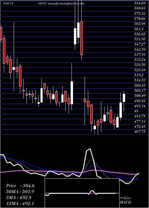Click the 50MA : 501.9 readout
Screen dimensions: 149x208
pos(20,192)
